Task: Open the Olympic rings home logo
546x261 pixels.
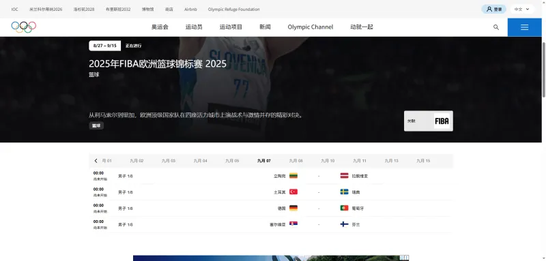Action: (24, 27)
